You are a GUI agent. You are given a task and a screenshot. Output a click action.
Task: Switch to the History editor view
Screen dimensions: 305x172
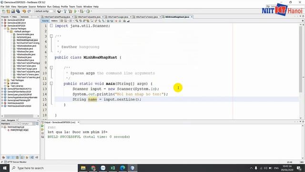click(54, 21)
